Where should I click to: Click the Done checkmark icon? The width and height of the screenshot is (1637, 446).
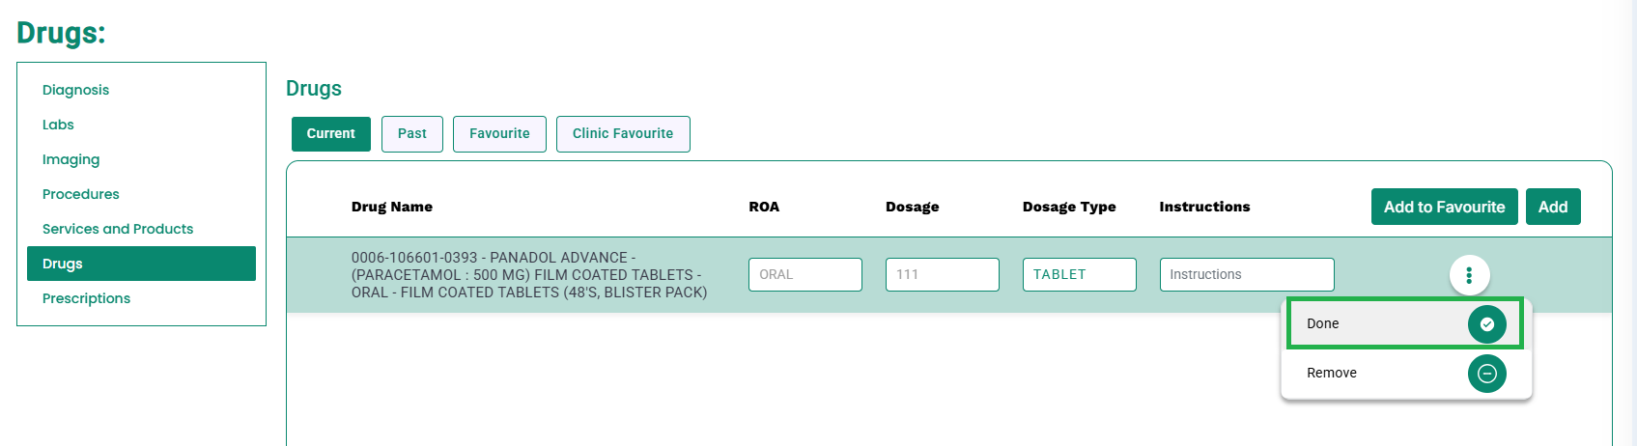(1487, 324)
